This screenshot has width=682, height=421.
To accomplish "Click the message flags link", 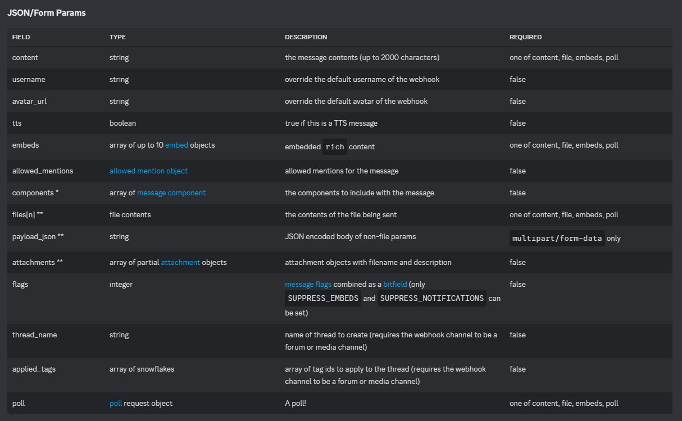I will pyautogui.click(x=308, y=284).
